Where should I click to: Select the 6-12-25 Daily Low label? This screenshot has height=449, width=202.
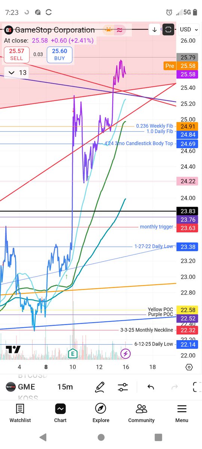click(154, 344)
